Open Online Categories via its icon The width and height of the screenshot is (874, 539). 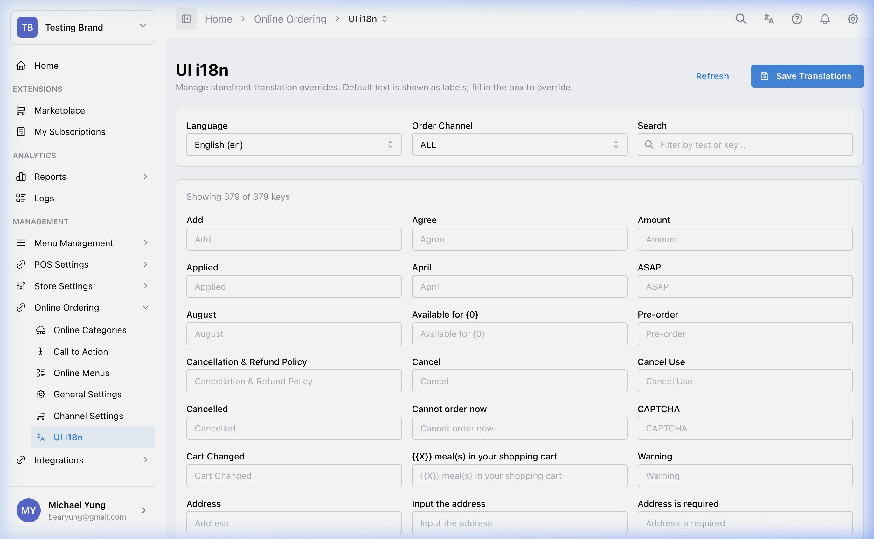point(41,330)
